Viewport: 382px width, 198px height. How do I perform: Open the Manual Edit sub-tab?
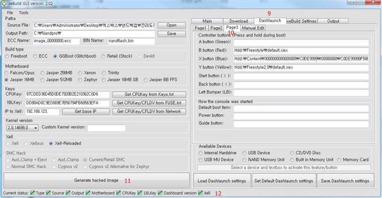coord(253,28)
